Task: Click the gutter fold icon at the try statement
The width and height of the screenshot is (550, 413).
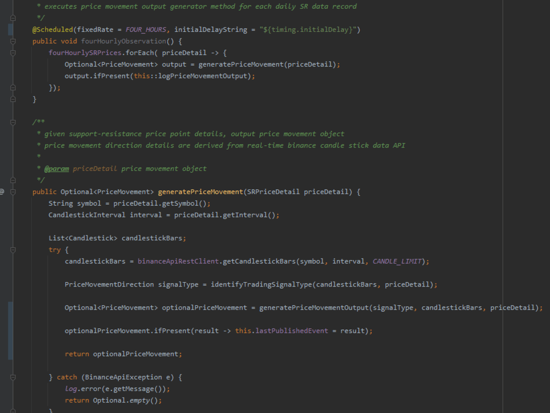Action: pyautogui.click(x=12, y=249)
